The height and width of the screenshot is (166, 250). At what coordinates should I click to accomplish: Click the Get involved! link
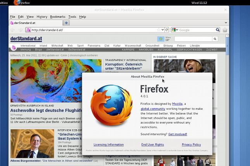click(178, 134)
